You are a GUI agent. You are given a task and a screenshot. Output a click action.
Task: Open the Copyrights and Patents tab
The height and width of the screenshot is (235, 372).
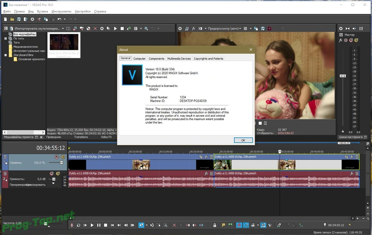coord(208,59)
